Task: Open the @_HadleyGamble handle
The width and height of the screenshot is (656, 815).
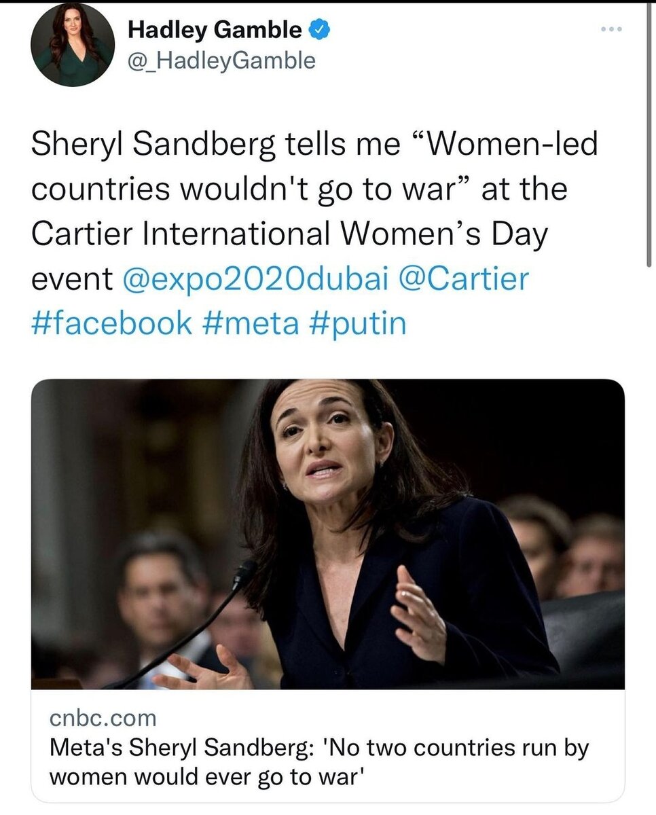Action: click(x=222, y=61)
